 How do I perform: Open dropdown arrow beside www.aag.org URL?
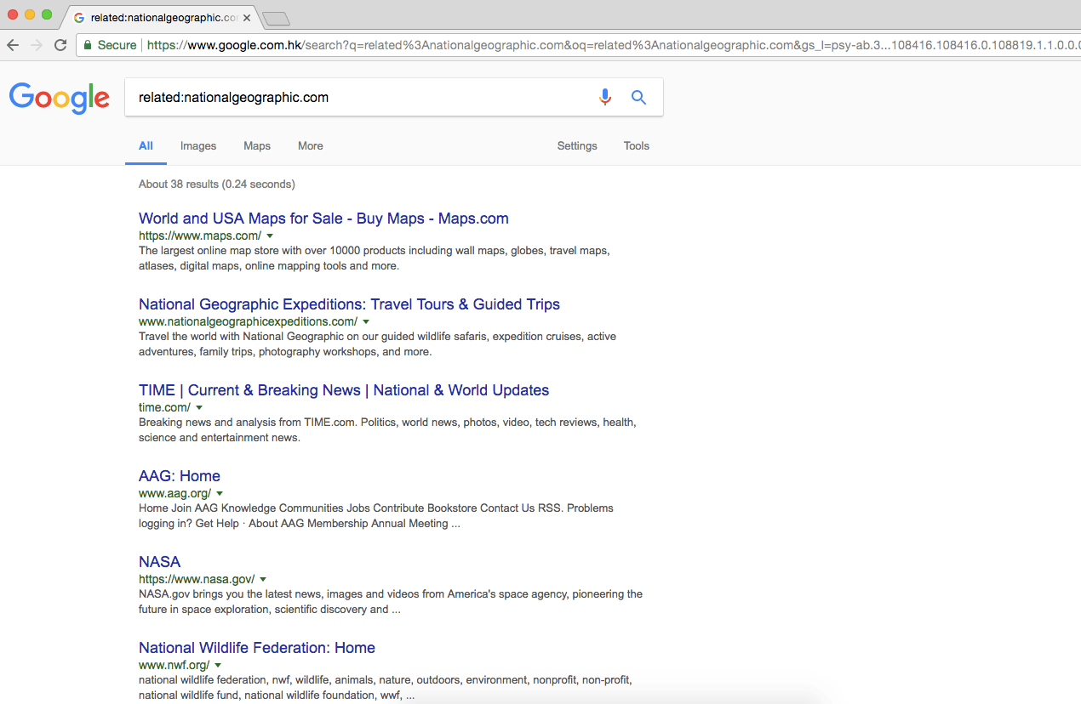[x=220, y=493]
